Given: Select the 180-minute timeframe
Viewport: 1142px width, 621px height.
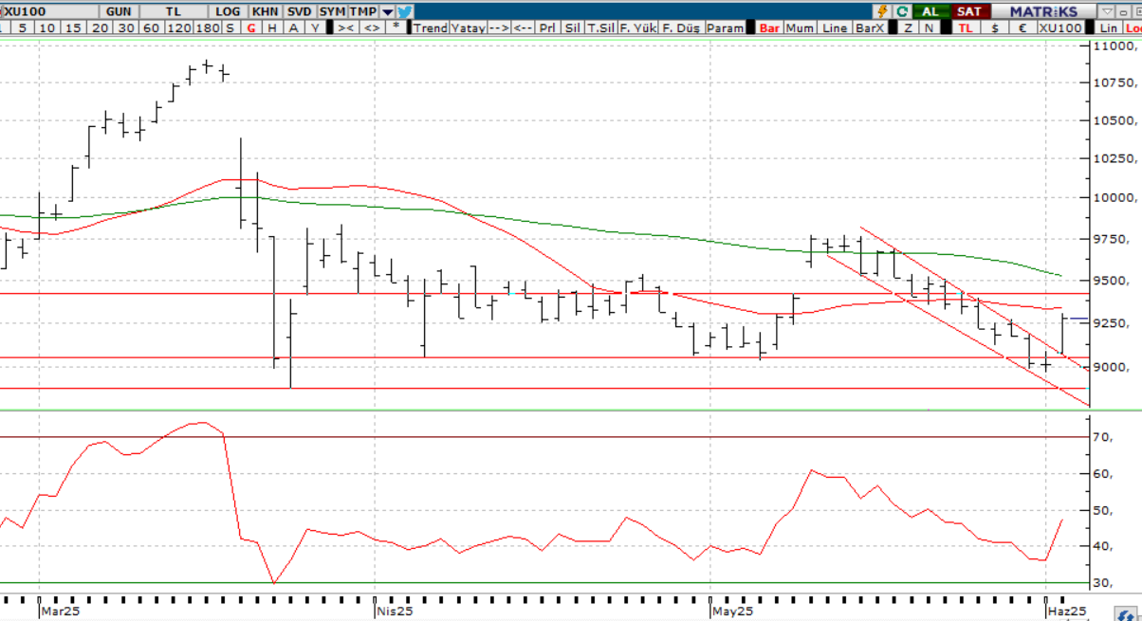Looking at the screenshot, I should (208, 28).
